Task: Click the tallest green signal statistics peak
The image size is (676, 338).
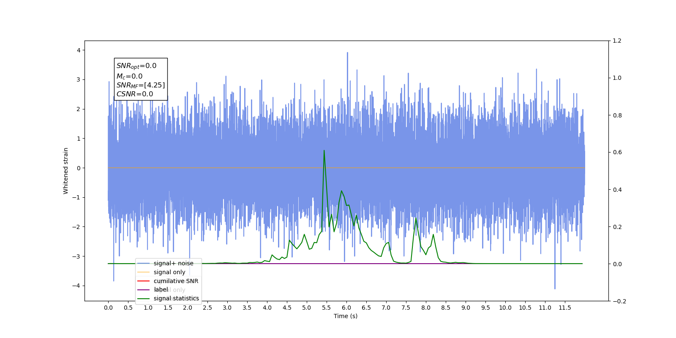Action: pos(324,151)
